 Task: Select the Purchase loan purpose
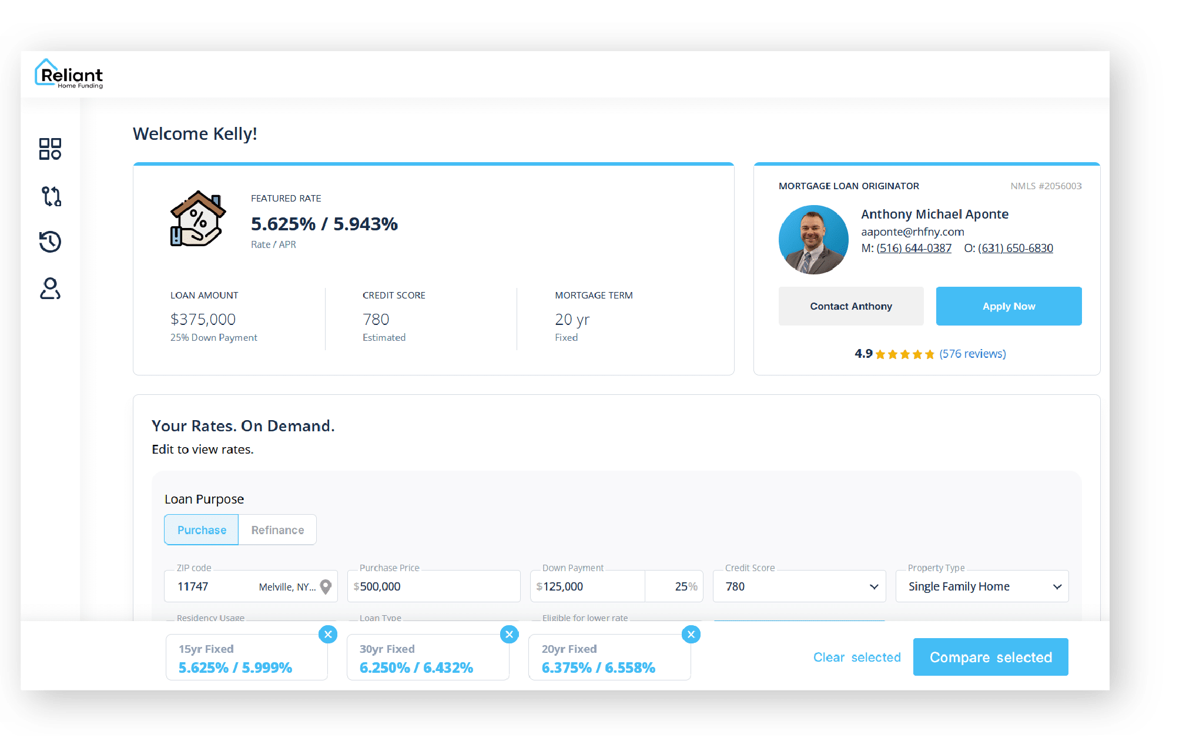(202, 530)
